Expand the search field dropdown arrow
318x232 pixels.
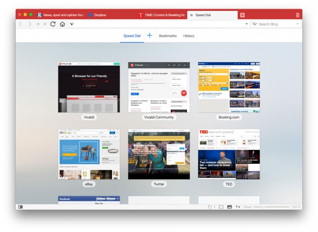[x=298, y=24]
